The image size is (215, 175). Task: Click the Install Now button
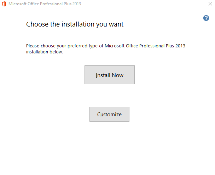tap(110, 75)
